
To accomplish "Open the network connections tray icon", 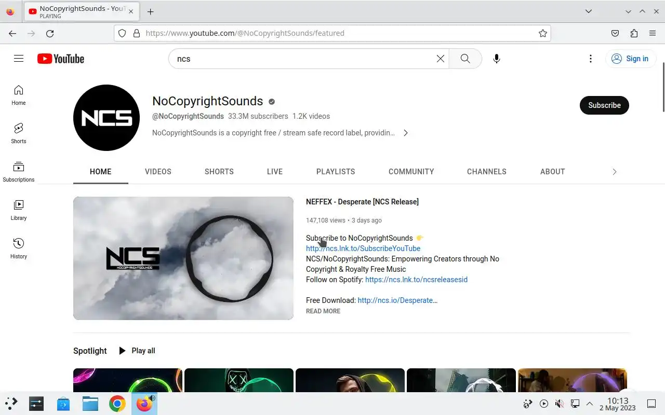I will [x=575, y=404].
